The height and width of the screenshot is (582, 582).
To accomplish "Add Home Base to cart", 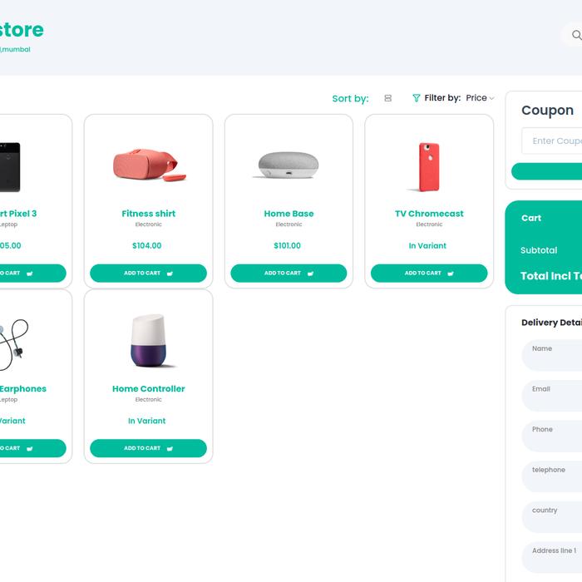I will coord(289,273).
